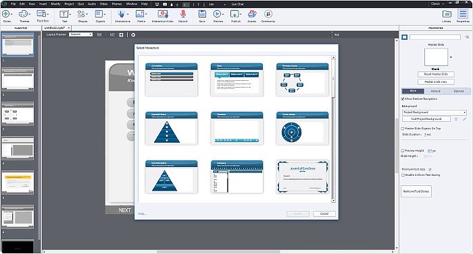The image size is (473, 254).
Task: Click the Save floppy disk icon
Action: click(x=202, y=14)
